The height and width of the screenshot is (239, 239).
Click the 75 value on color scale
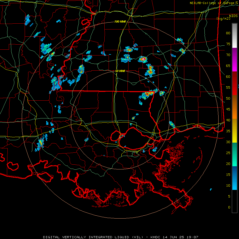pos(228,44)
